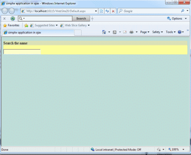
Task: Open the Suggested Sites link
Action: click(x=44, y=25)
